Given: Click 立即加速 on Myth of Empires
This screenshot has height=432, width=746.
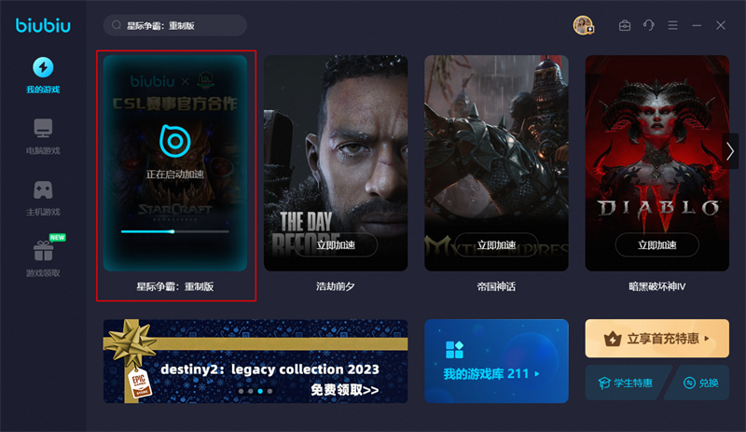Looking at the screenshot, I should pyautogui.click(x=496, y=244).
